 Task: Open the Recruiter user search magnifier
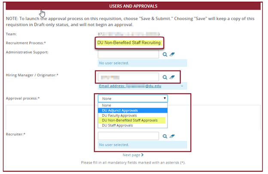click(x=165, y=136)
